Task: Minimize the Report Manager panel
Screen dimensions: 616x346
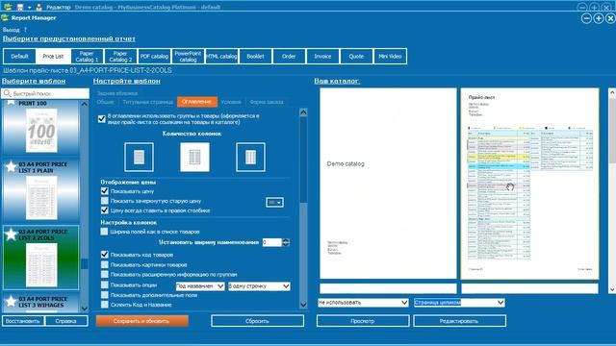Action: (586, 18)
